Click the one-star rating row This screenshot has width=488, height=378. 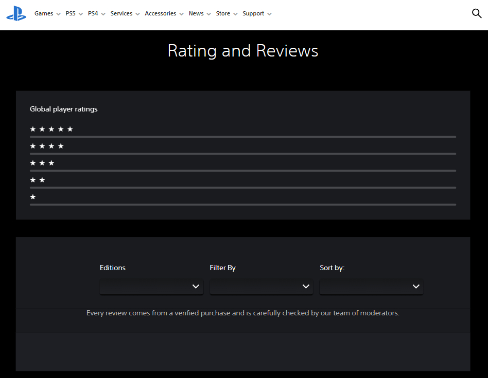(243, 200)
